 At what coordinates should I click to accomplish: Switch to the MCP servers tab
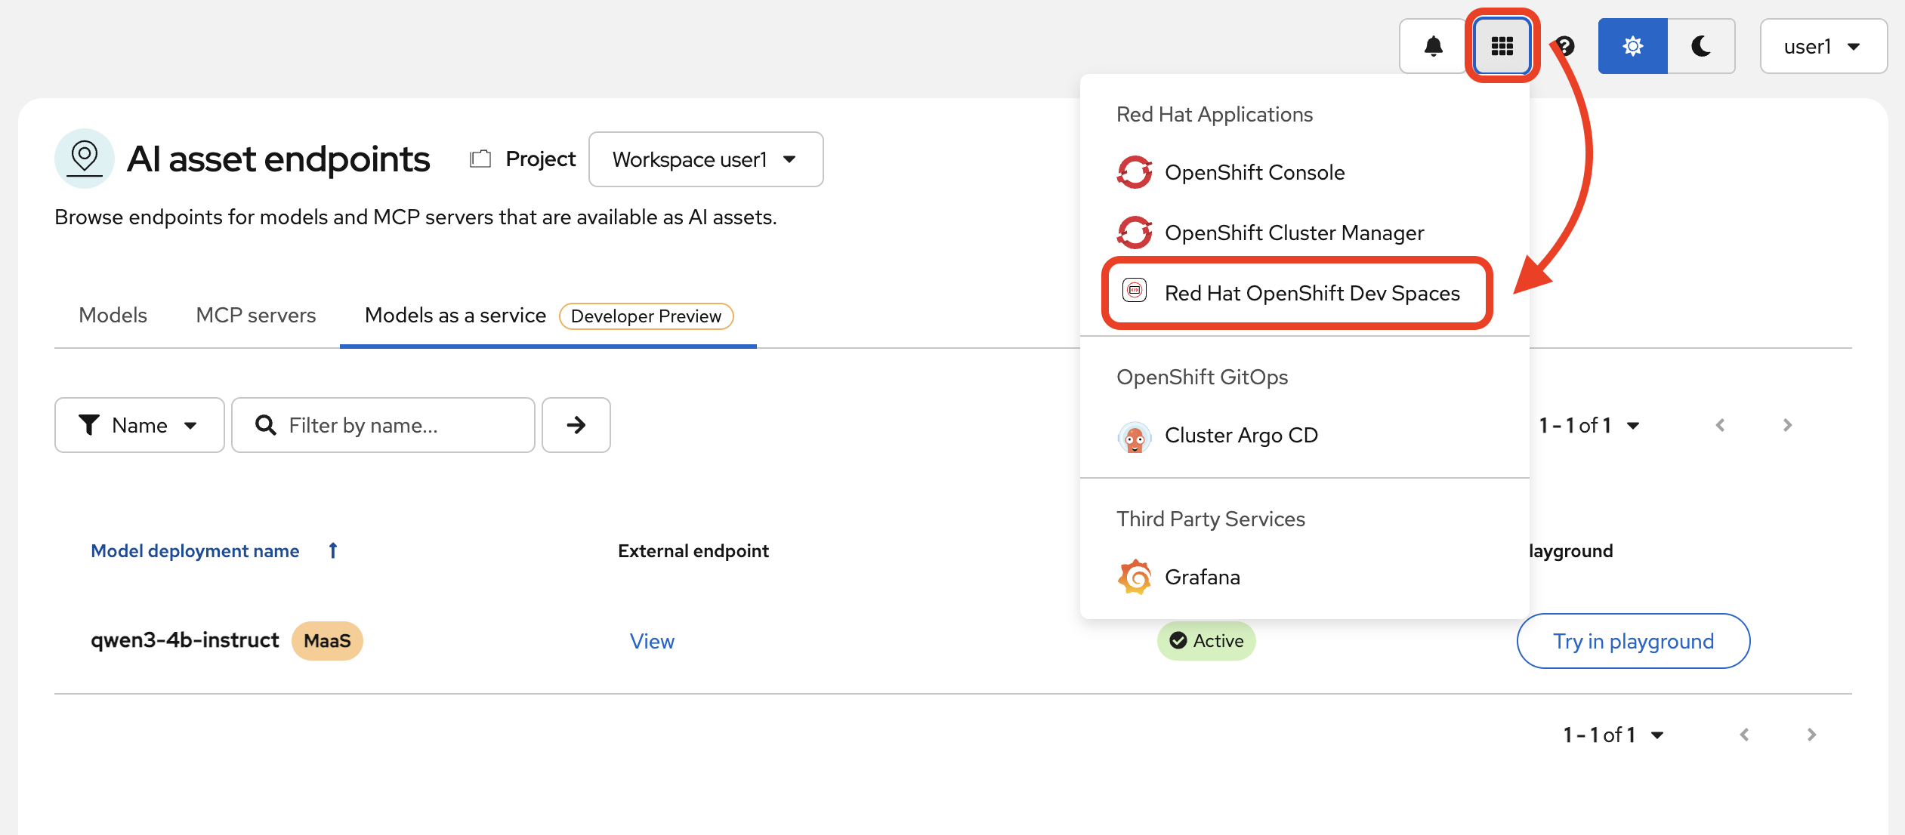(256, 316)
